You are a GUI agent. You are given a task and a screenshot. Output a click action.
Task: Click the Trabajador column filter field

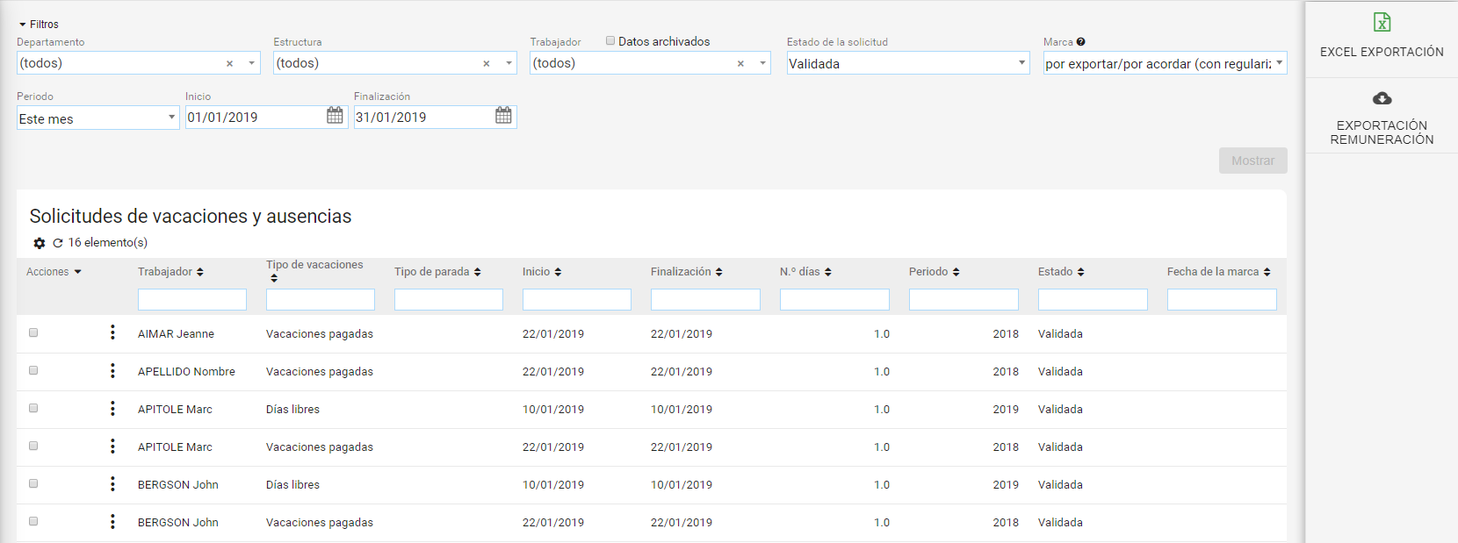192,299
